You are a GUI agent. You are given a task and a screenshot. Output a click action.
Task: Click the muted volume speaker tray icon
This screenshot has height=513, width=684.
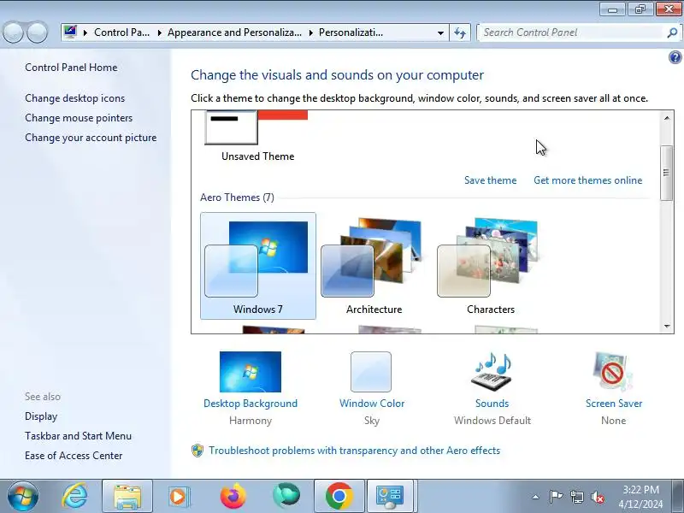click(598, 497)
